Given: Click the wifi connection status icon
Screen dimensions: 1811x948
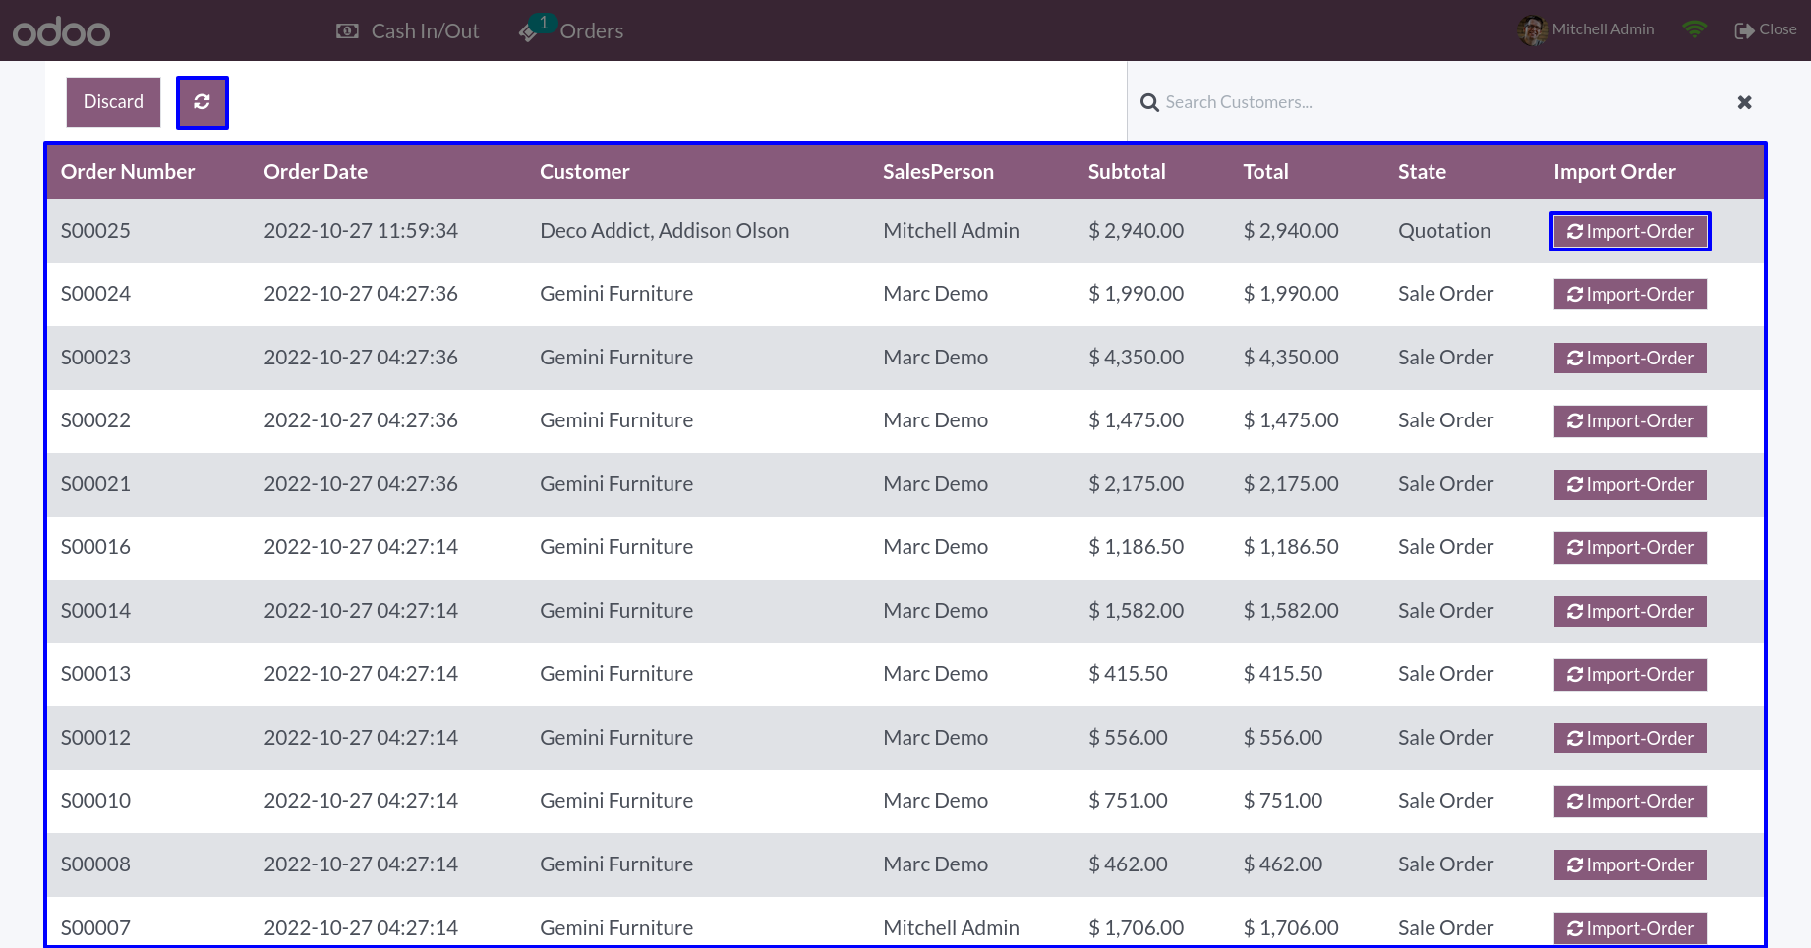Looking at the screenshot, I should tap(1694, 29).
